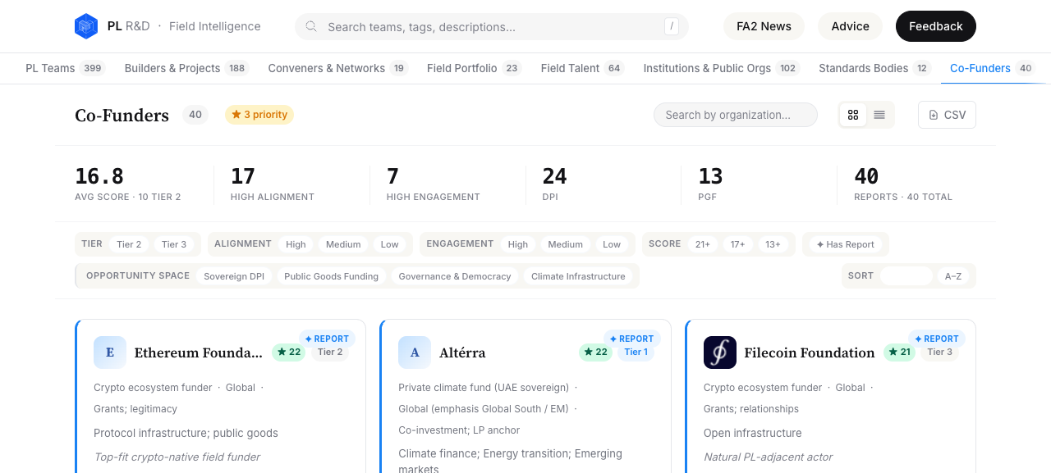Screen dimensions: 1051x473
Task: Switch to list rows view
Action: coord(879,115)
